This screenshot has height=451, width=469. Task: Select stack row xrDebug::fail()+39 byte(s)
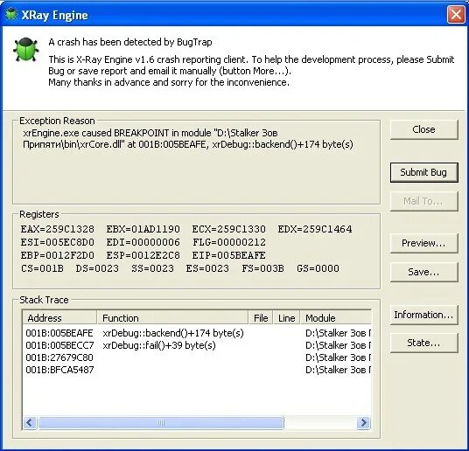click(197, 345)
